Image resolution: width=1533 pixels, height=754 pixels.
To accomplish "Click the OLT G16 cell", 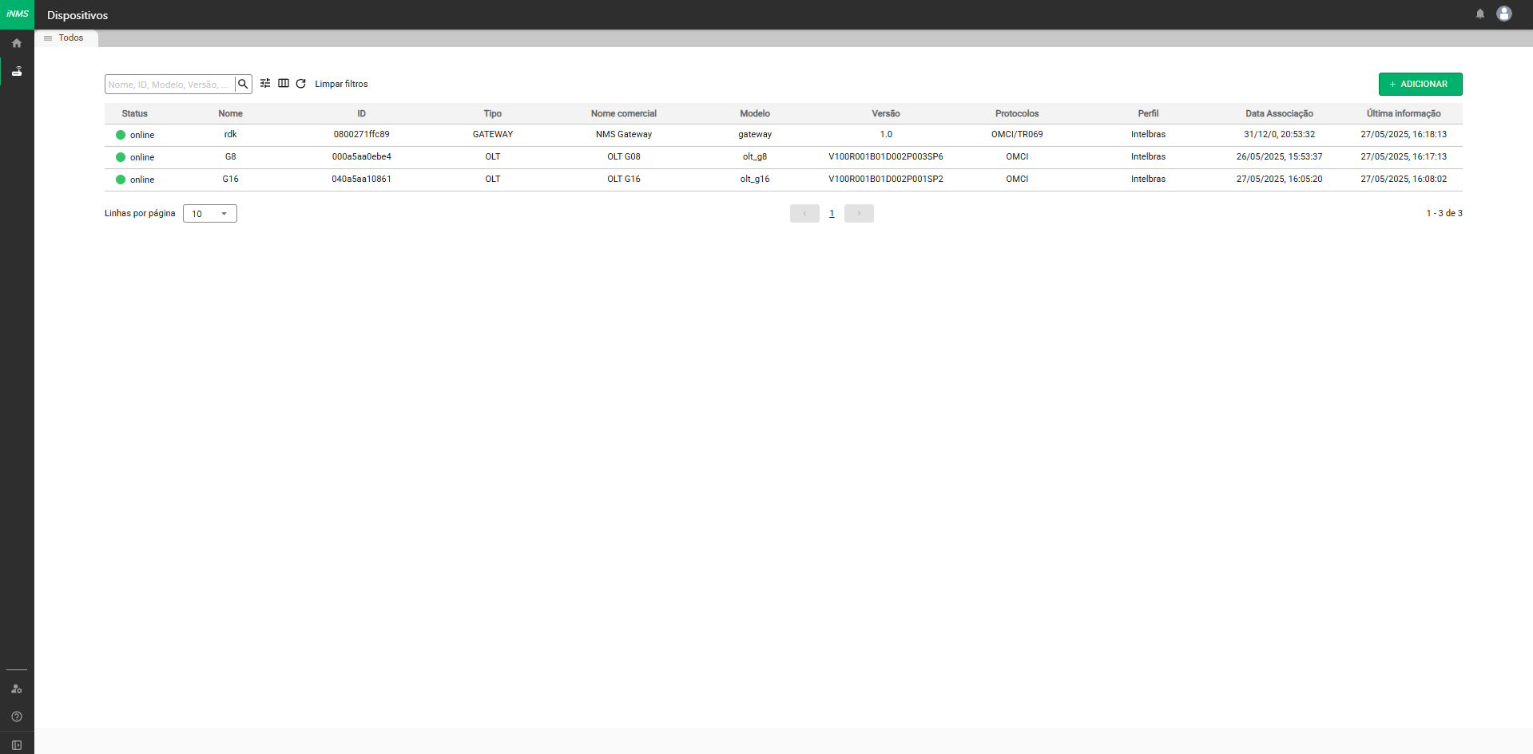I will tap(624, 179).
